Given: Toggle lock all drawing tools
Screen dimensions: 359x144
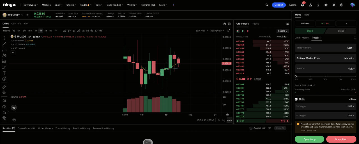Looking at the screenshot, I should point(4,112).
